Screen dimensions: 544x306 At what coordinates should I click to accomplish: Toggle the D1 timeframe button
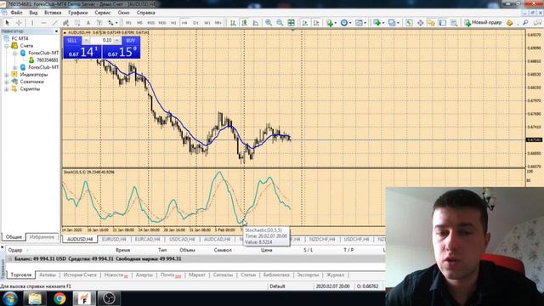pyautogui.click(x=196, y=23)
